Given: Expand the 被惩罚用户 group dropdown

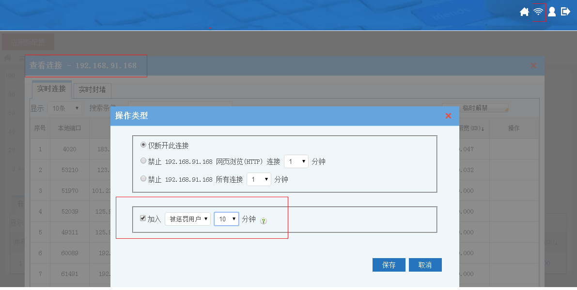Looking at the screenshot, I should point(187,219).
